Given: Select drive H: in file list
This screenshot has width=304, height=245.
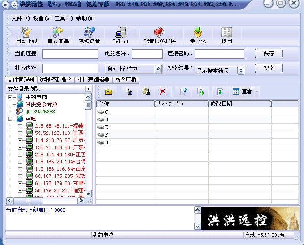Looking at the screenshot, I should [104, 142].
